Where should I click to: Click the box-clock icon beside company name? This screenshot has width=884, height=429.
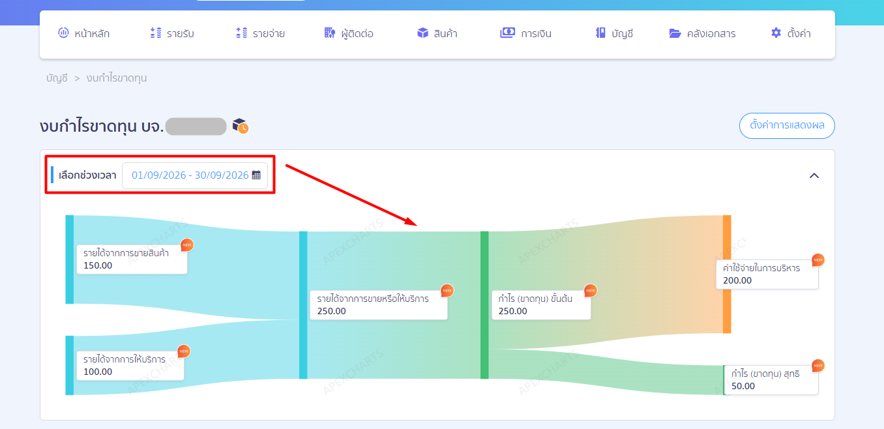tap(241, 126)
